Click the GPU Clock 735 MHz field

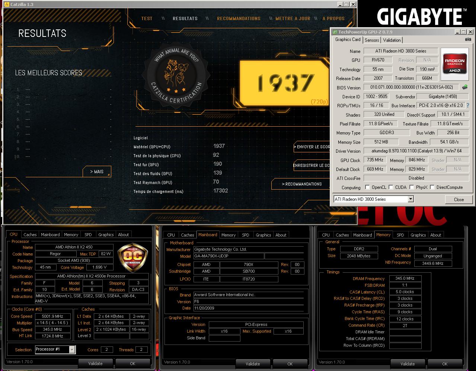tap(375, 160)
